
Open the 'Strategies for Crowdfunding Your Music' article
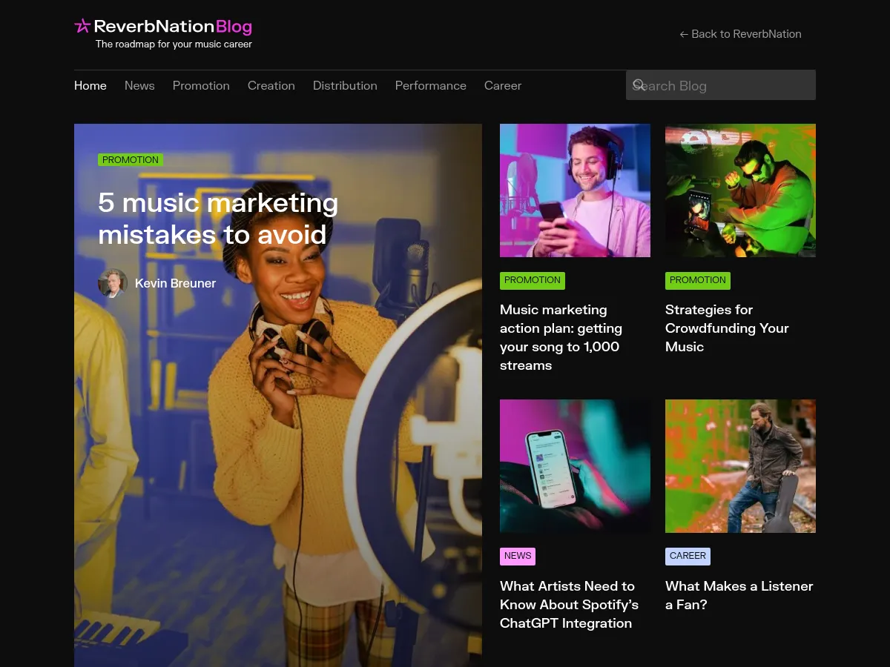point(727,328)
